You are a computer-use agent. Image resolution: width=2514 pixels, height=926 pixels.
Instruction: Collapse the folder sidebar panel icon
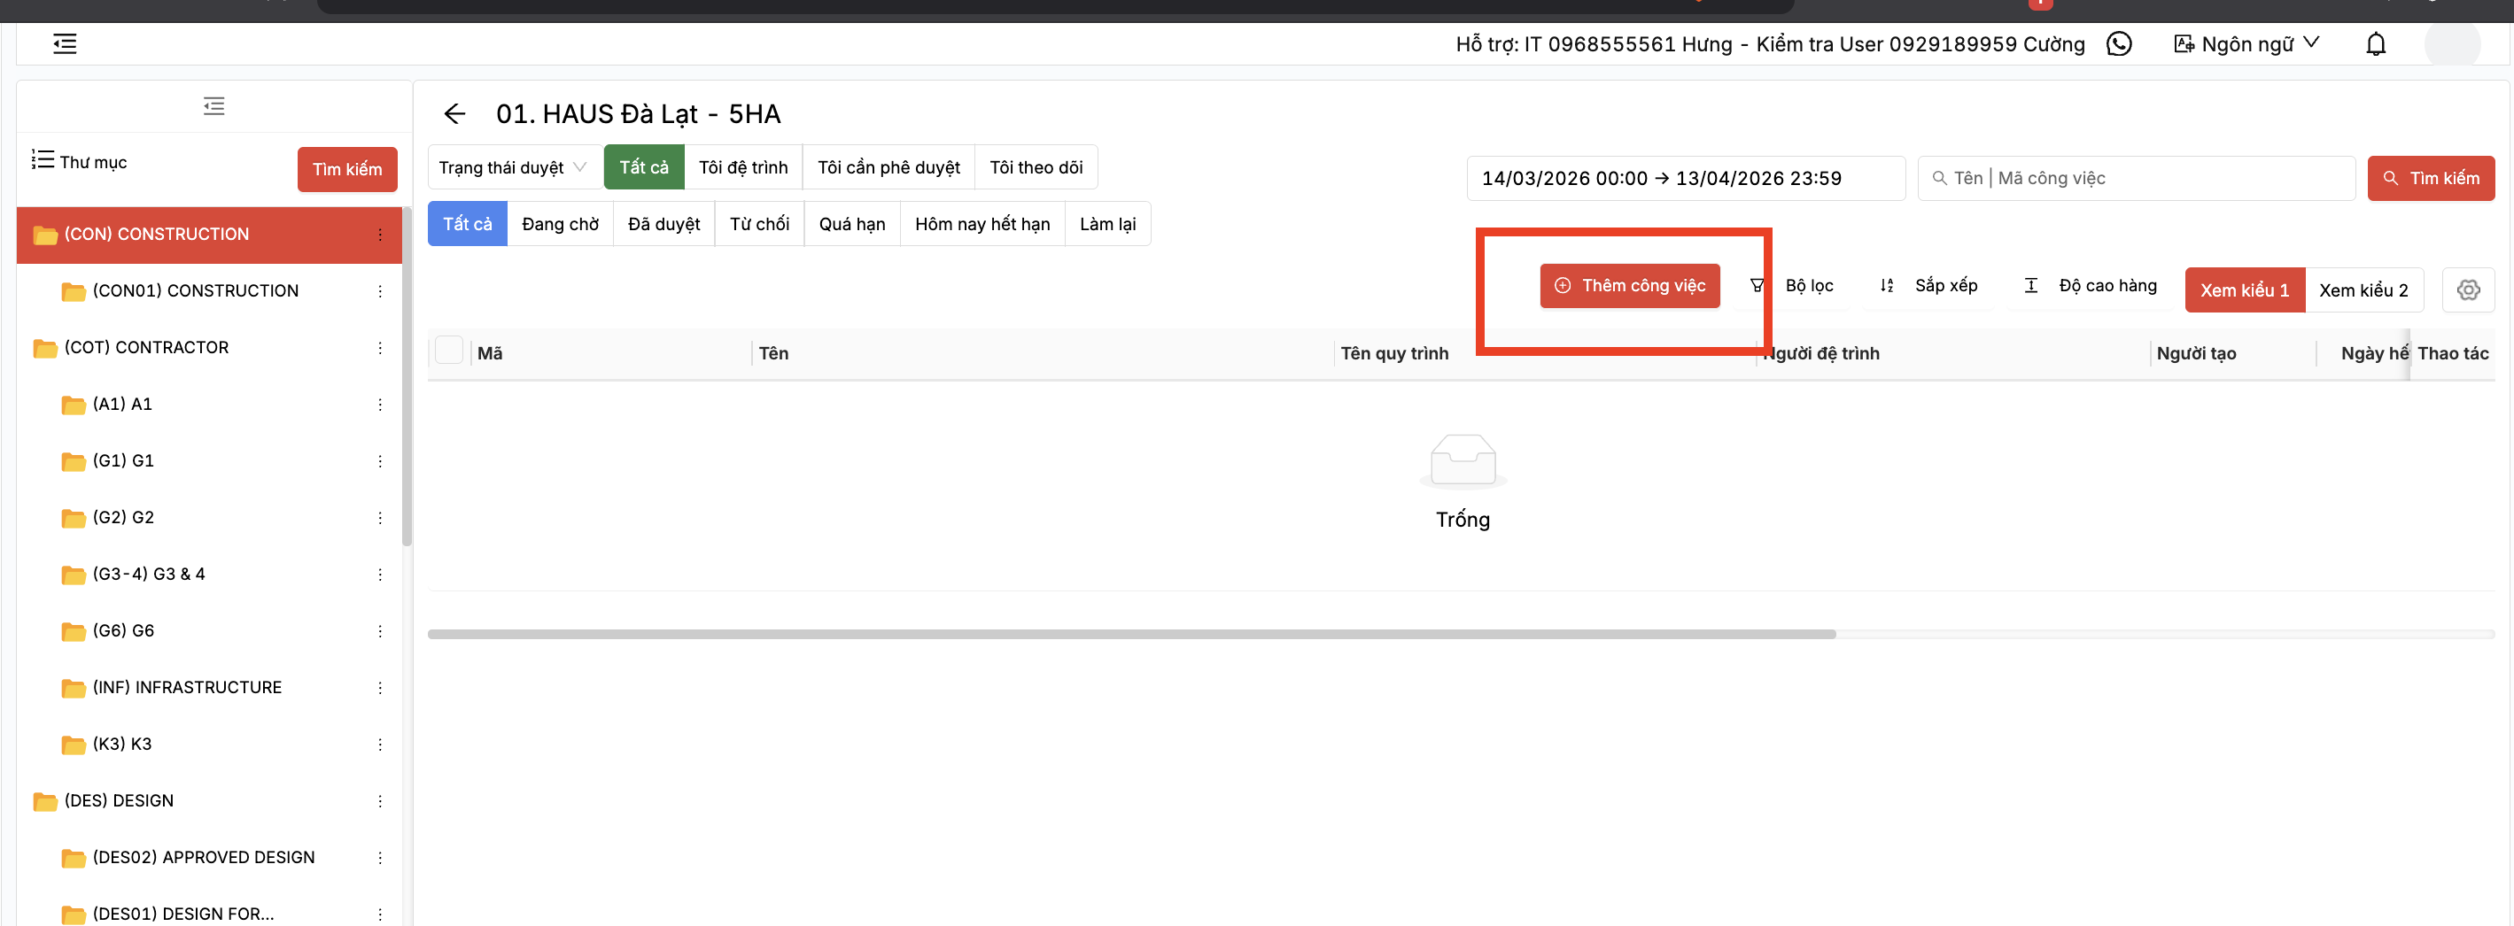click(213, 105)
